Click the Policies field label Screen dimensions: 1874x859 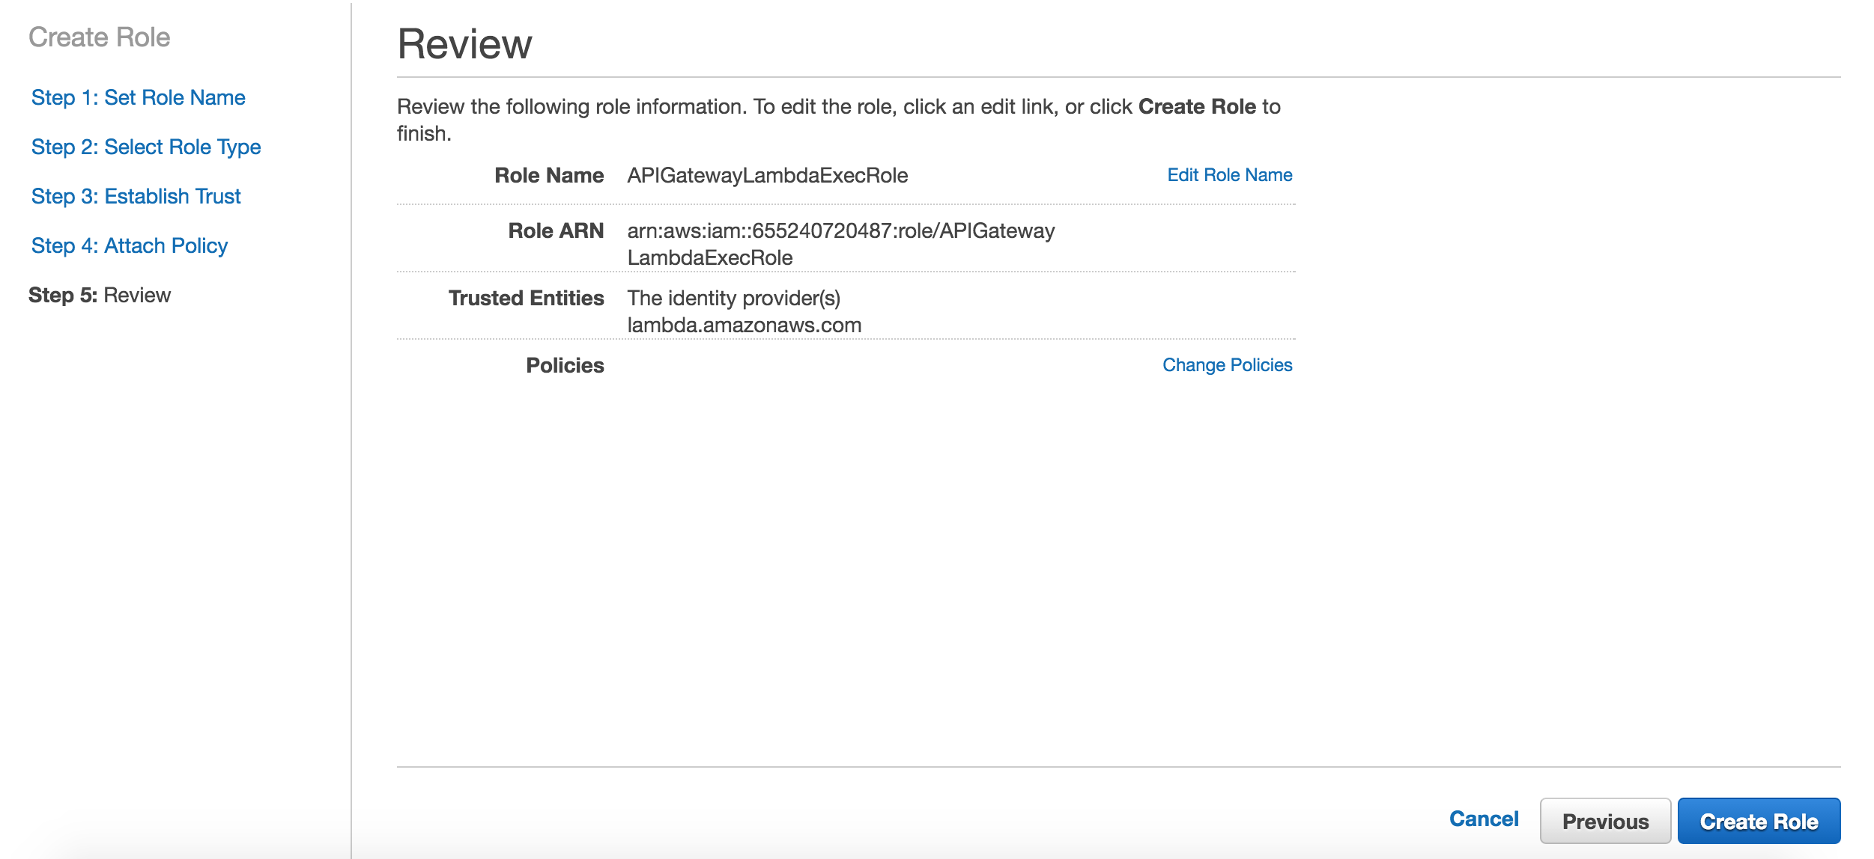tap(565, 366)
